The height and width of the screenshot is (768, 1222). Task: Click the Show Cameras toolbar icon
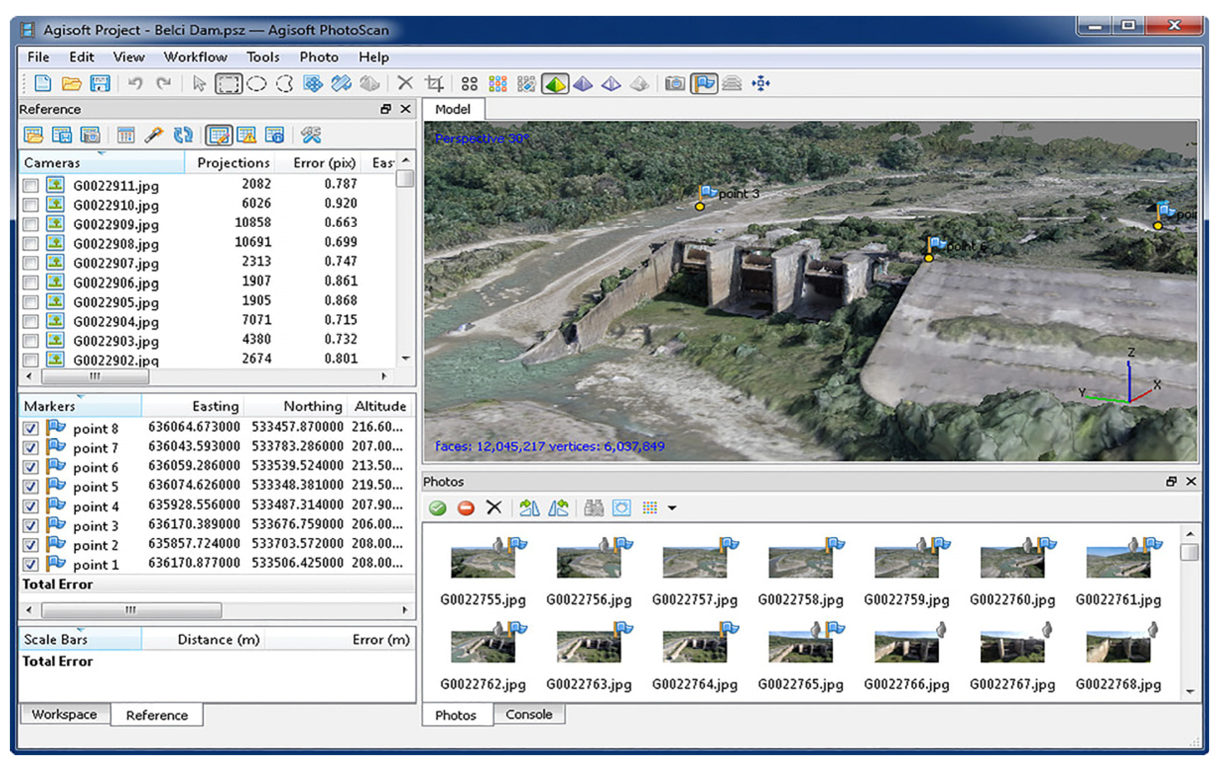click(674, 83)
